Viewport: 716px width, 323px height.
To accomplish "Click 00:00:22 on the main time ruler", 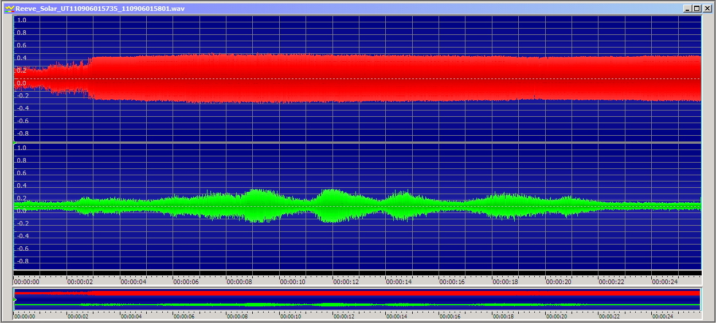I will [612, 282].
